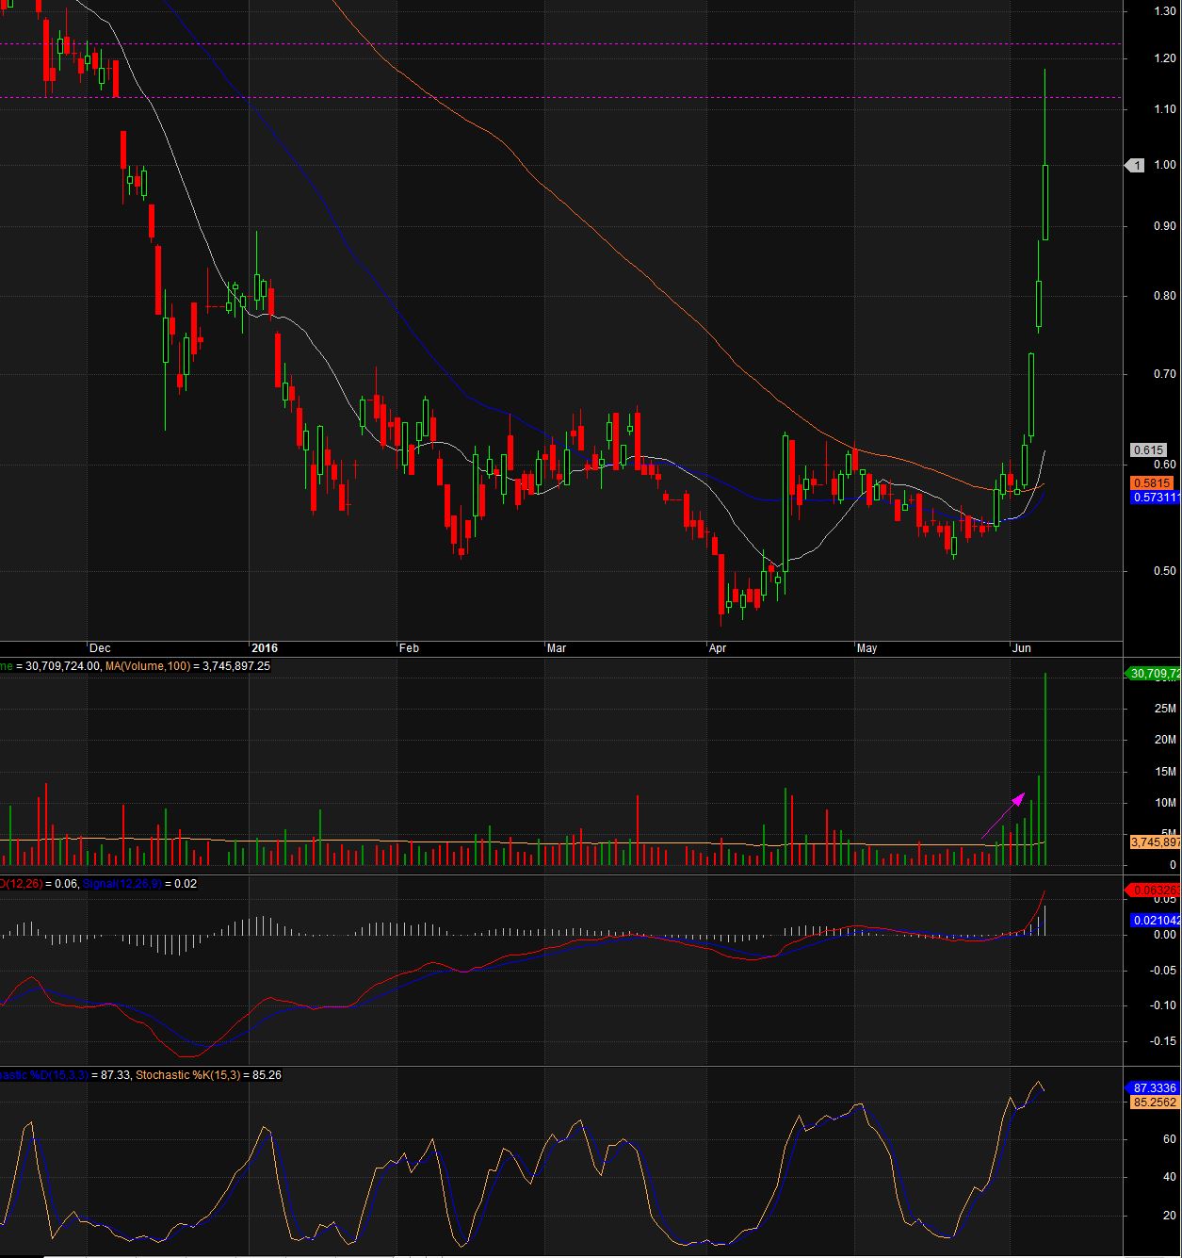Click the 0.70 price axis label
Image resolution: width=1182 pixels, height=1258 pixels.
1164,374
